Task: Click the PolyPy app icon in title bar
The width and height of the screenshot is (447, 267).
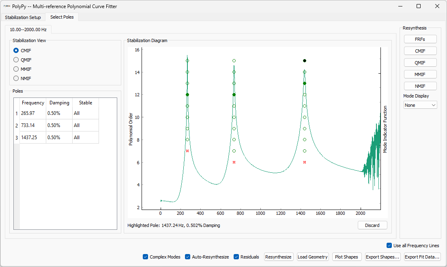Action: tap(7, 6)
